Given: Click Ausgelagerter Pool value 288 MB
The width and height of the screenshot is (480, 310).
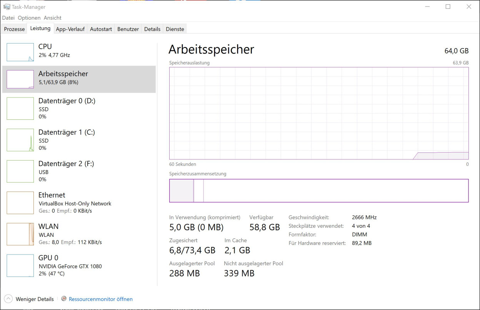Looking at the screenshot, I should click(185, 273).
